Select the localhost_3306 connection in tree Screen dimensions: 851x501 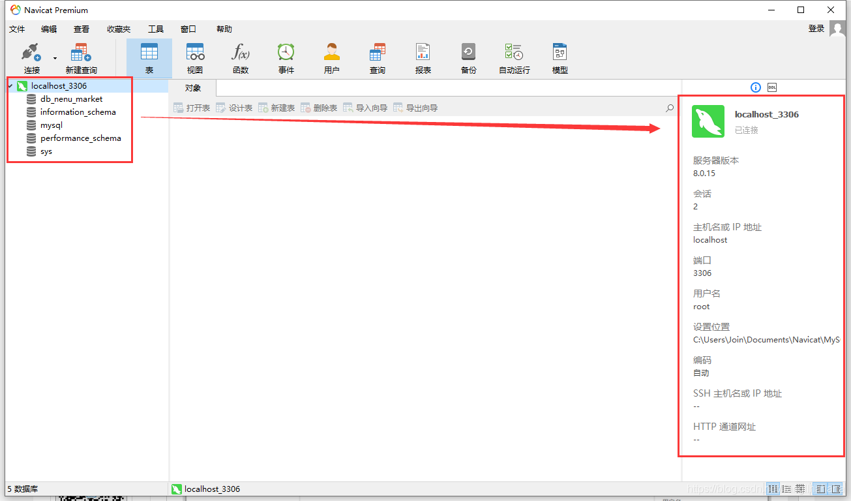(x=59, y=86)
